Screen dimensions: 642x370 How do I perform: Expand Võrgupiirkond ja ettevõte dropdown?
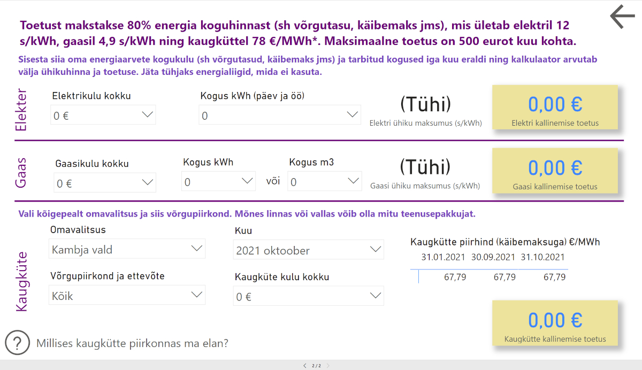click(127, 295)
